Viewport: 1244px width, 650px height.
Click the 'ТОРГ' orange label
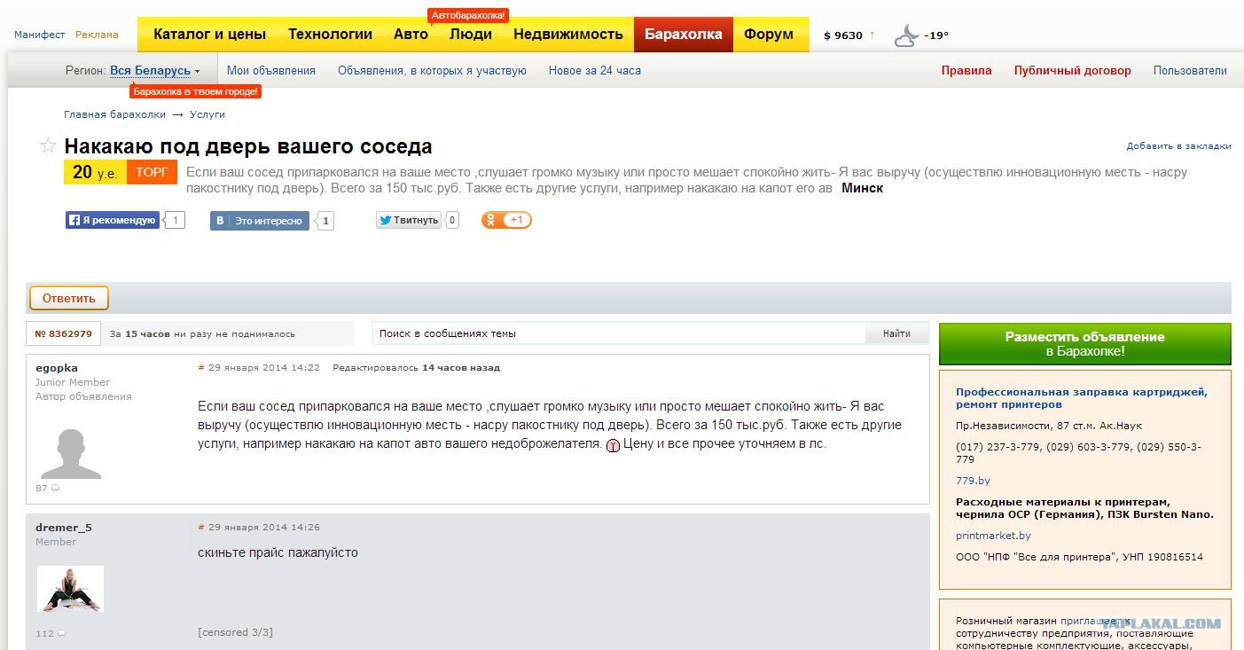[152, 172]
